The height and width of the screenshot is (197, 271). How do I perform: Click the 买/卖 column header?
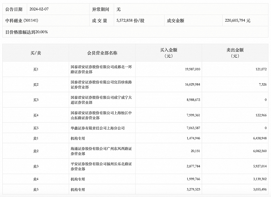coord(36,53)
